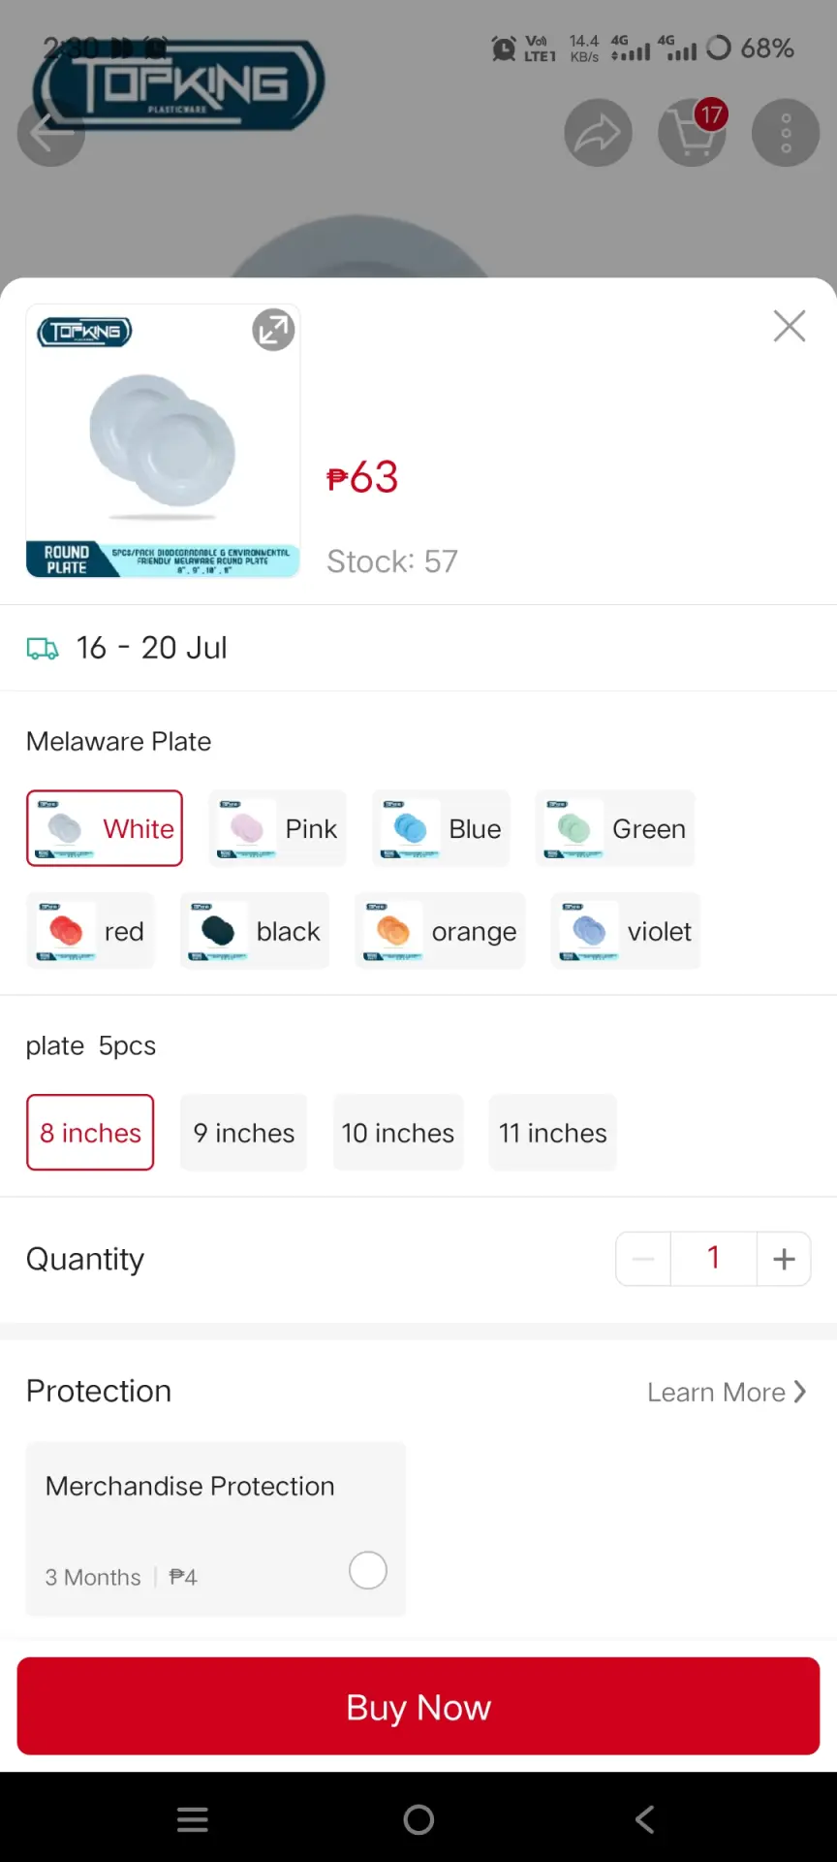Open the three-dot more options menu
837x1862 pixels.
(x=786, y=133)
